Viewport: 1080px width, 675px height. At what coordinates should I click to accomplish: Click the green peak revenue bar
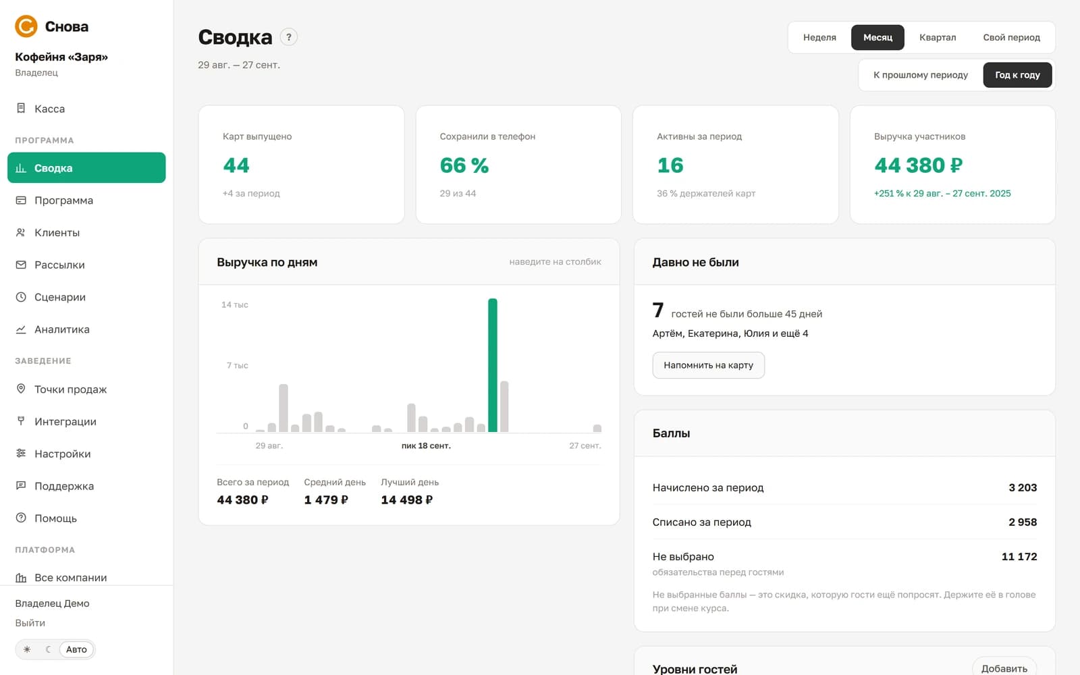(x=493, y=365)
